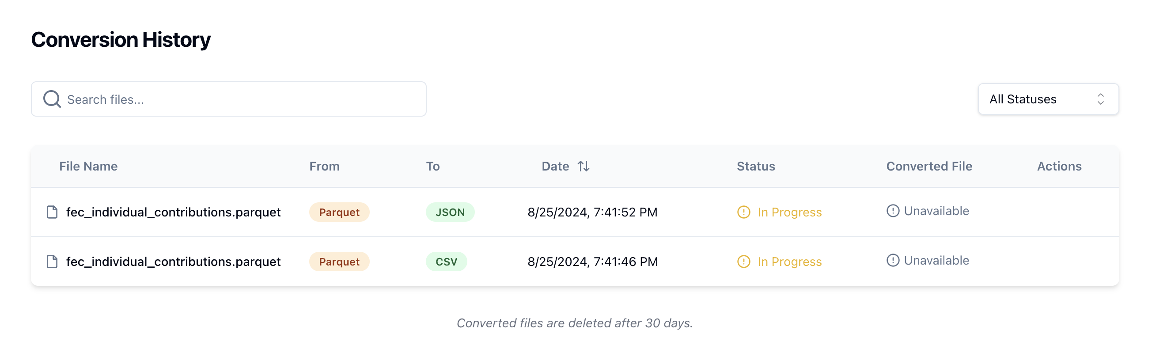This screenshot has width=1152, height=364.
Task: Select the CSV format badge
Action: (446, 262)
